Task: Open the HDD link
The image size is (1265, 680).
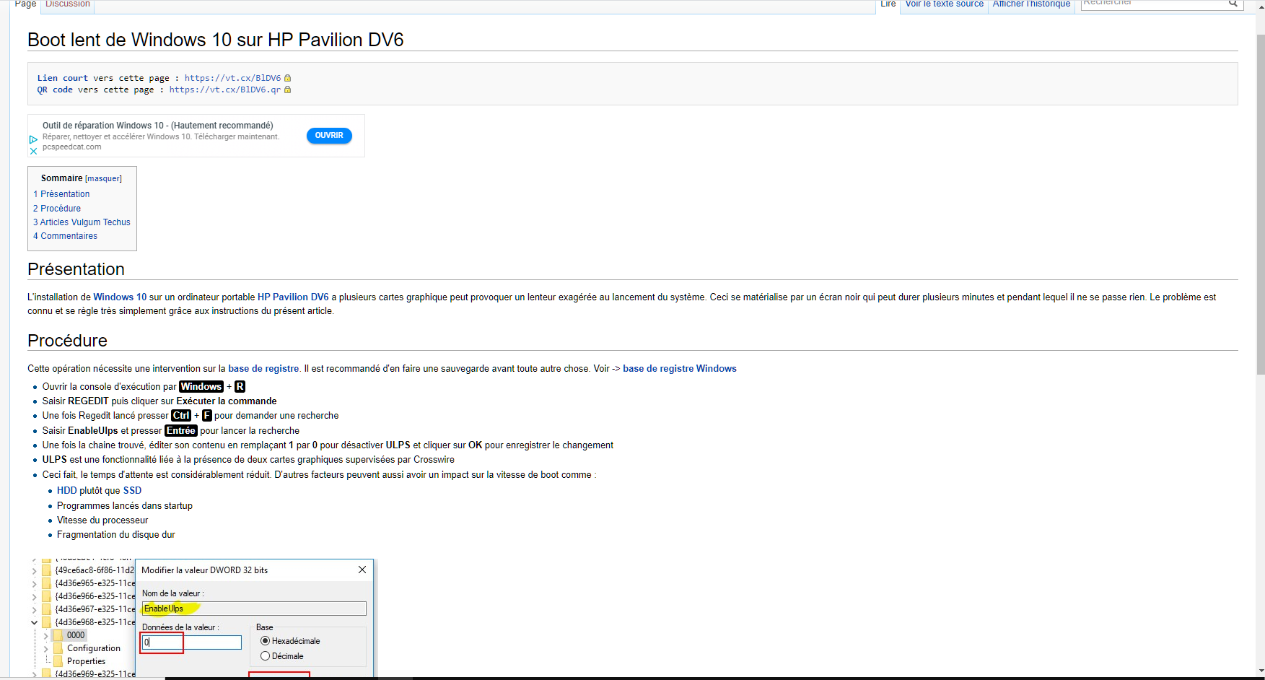Action: (x=66, y=490)
